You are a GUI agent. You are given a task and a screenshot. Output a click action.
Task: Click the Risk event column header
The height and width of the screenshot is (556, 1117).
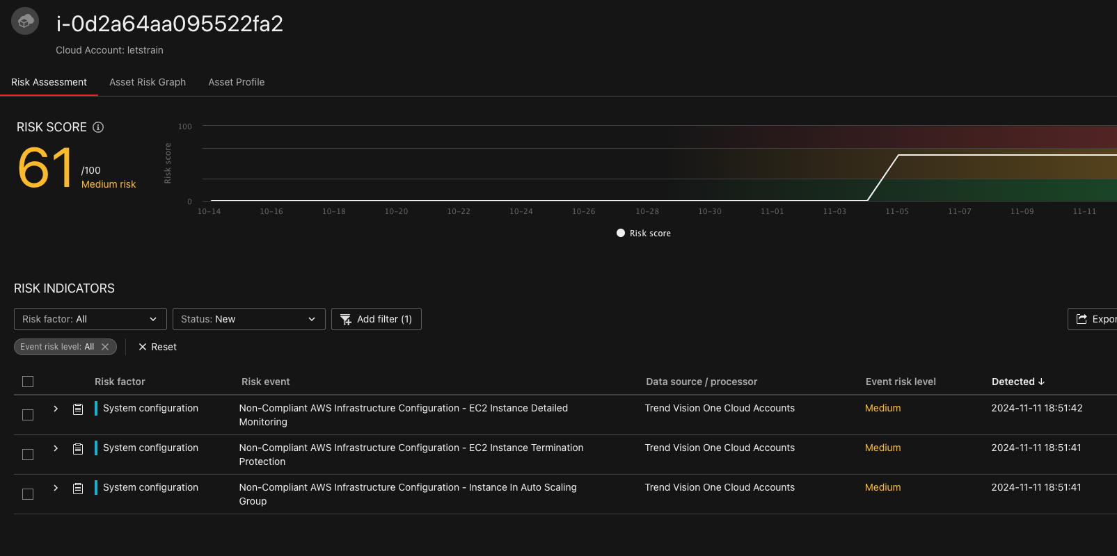pos(266,382)
